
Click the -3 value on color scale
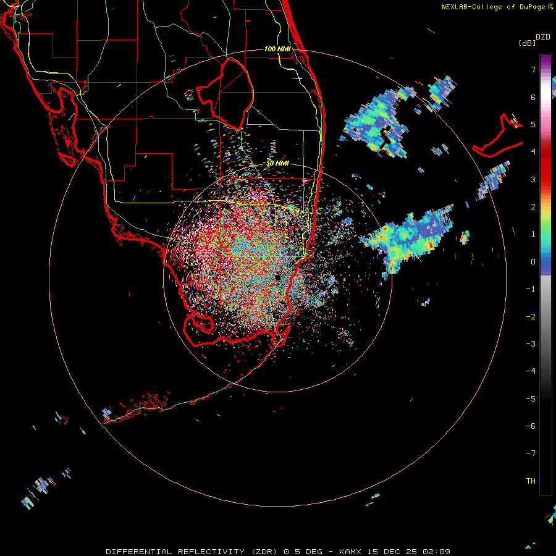coord(531,344)
